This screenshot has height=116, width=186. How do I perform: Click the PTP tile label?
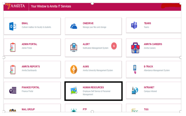85,109
